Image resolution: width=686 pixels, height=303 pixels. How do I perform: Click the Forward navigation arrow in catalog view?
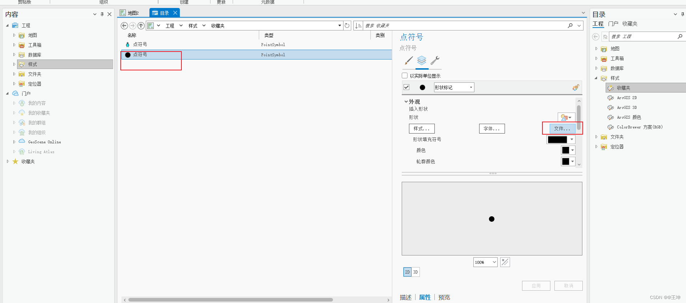[133, 26]
